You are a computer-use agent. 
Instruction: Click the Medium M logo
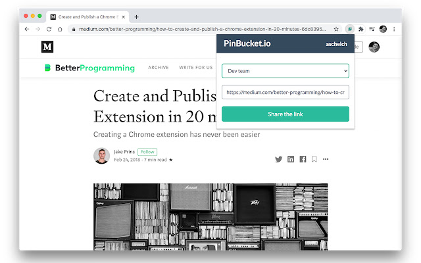click(x=47, y=47)
